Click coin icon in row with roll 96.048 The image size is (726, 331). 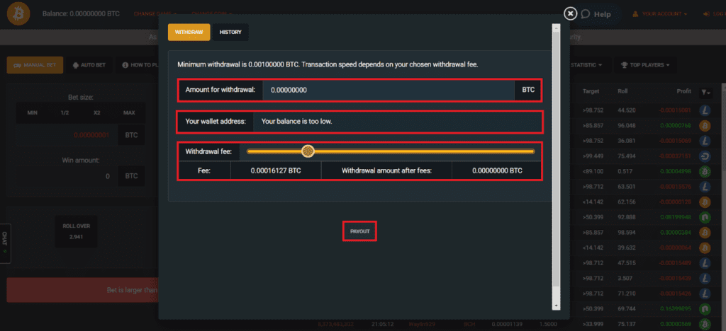click(705, 126)
